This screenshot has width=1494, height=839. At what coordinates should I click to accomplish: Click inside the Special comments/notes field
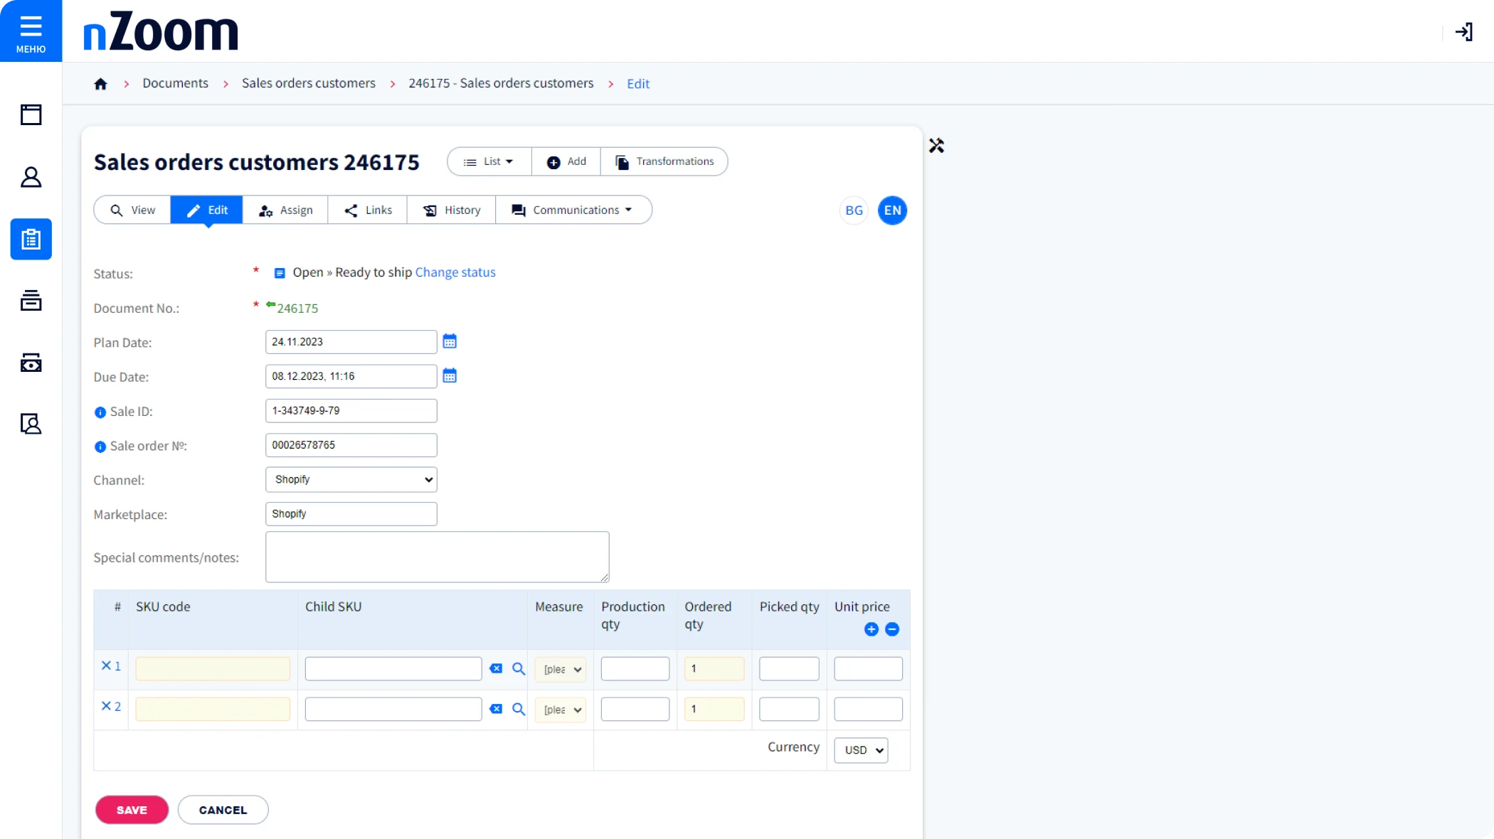(x=437, y=557)
